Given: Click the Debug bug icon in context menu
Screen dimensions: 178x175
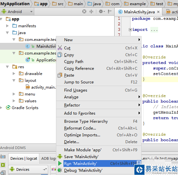Looking at the screenshot, I should [60, 170].
